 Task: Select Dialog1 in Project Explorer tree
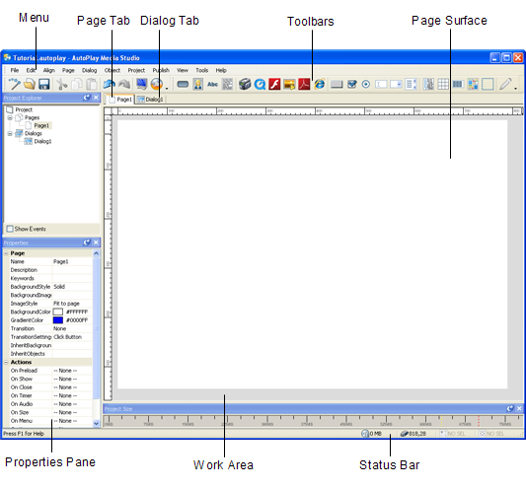click(42, 141)
